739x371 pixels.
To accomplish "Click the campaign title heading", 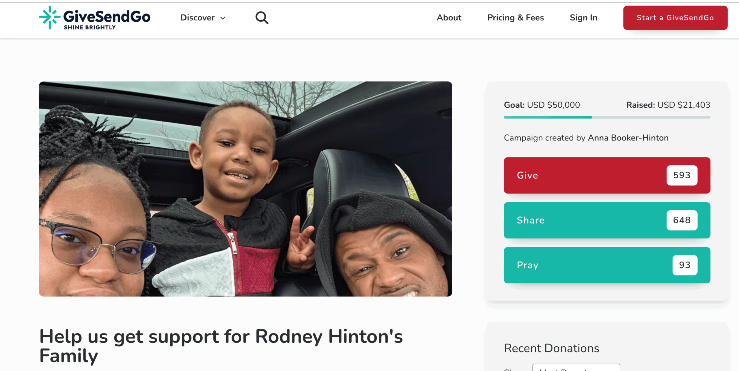I will [x=221, y=346].
